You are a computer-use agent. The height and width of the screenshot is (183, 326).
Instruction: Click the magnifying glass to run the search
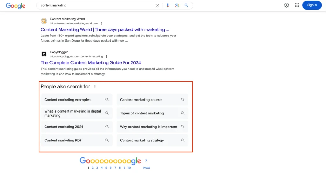(186, 5)
